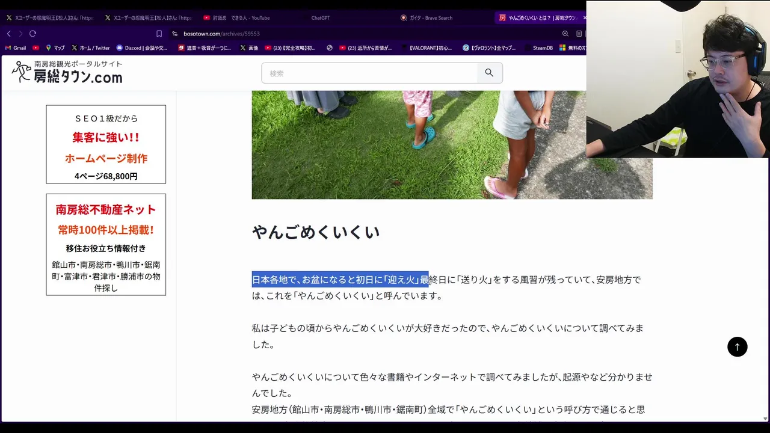The height and width of the screenshot is (433, 770).
Task: Open reader mode icon in the address bar
Action: 579,34
